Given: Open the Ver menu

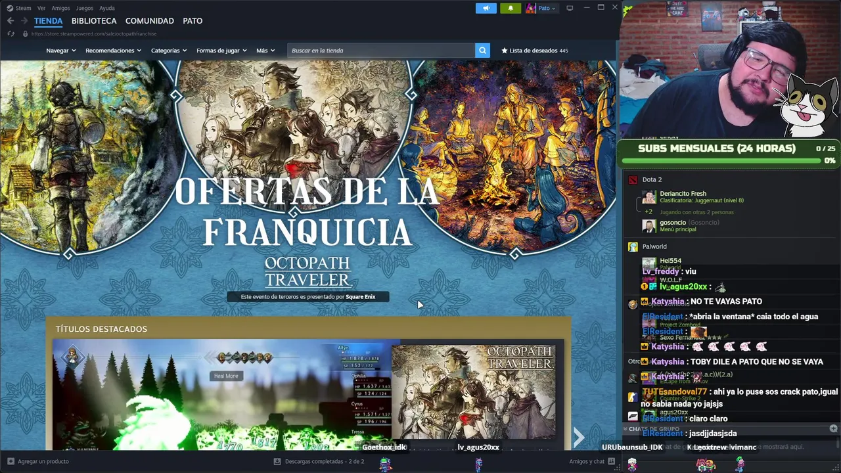Looking at the screenshot, I should [41, 8].
